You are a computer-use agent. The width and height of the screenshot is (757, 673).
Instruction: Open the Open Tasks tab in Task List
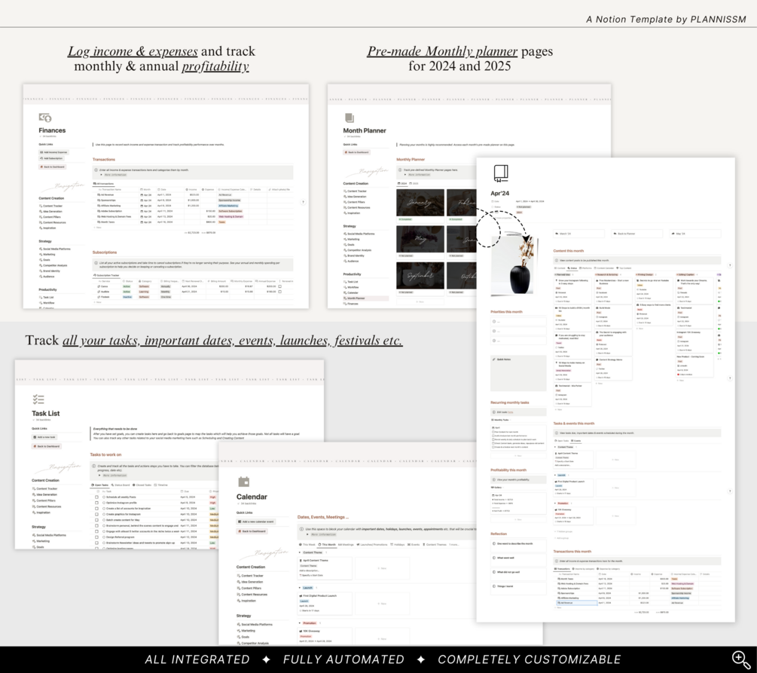click(100, 485)
